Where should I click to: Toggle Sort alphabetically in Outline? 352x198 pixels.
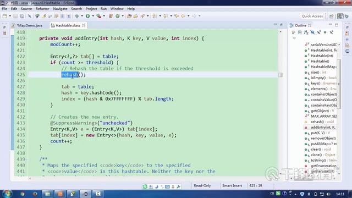306,32
